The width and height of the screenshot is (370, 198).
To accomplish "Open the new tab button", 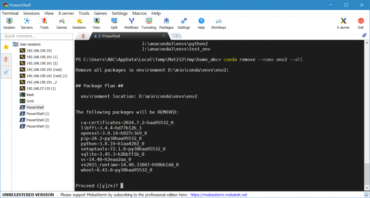I will [176, 36].
